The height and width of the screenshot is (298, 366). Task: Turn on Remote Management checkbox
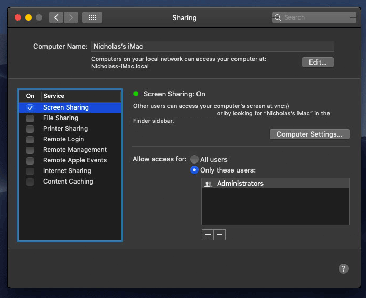[30, 150]
